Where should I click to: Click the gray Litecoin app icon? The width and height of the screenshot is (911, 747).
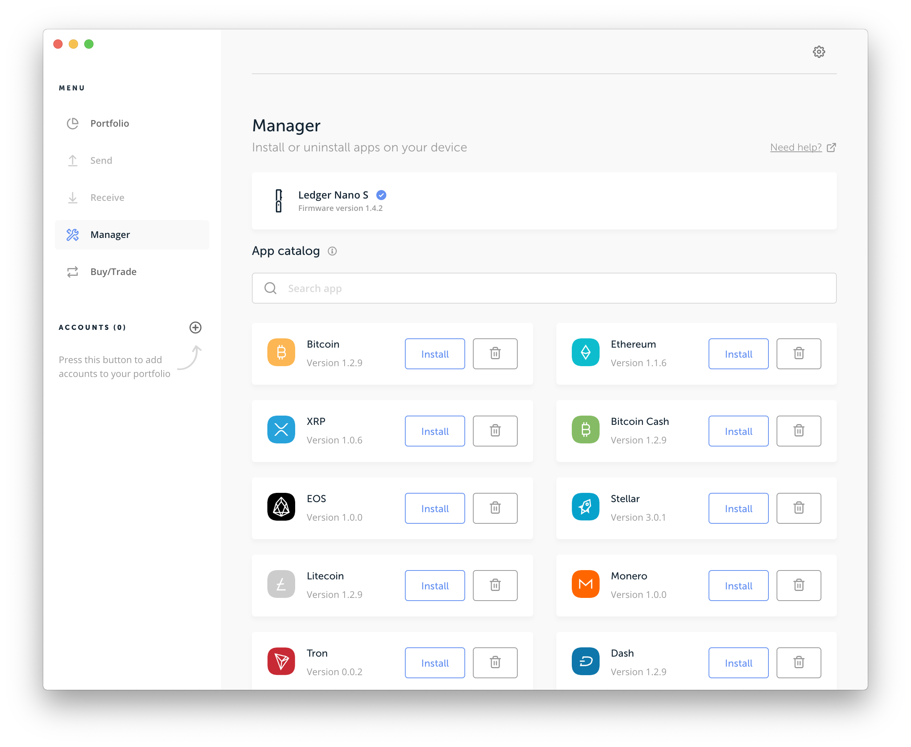(281, 584)
